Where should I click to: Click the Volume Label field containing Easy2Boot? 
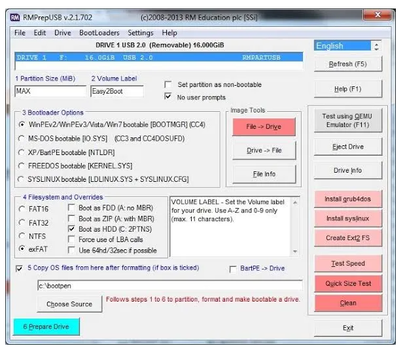point(117,92)
